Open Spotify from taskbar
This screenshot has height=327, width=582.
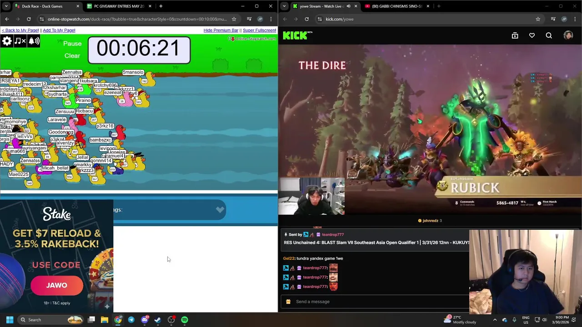point(185,320)
